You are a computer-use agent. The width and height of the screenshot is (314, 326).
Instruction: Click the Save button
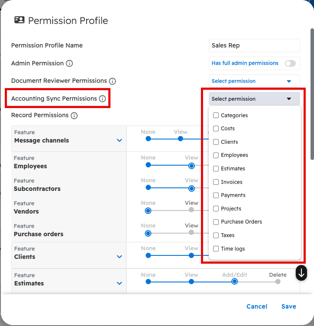tap(288, 306)
